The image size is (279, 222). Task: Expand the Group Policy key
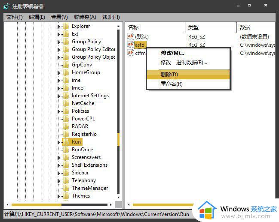coord(59,42)
